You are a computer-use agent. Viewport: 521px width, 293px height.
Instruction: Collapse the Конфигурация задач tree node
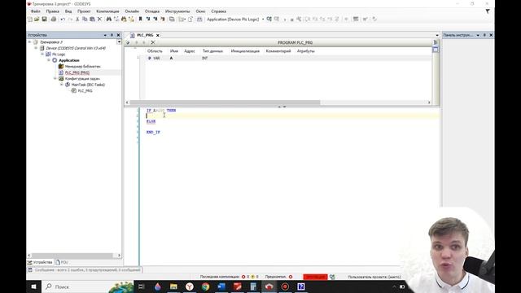coord(55,78)
